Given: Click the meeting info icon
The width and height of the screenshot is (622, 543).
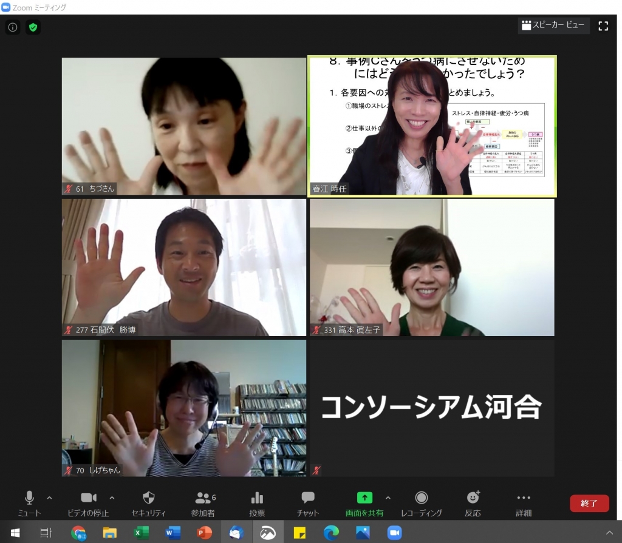Looking at the screenshot, I should [x=13, y=27].
